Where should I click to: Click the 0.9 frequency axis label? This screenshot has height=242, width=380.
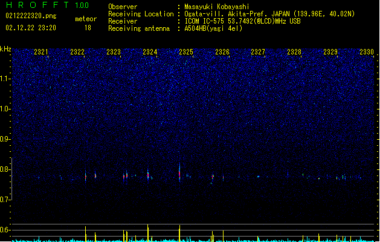[5, 139]
